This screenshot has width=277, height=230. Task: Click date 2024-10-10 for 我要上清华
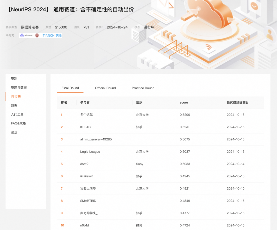coord(235,188)
